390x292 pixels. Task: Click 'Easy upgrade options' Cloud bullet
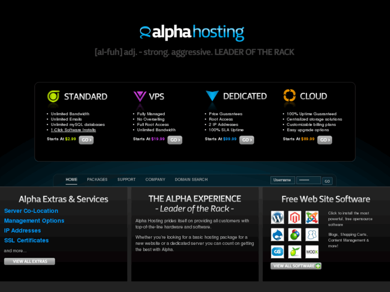[x=308, y=130]
